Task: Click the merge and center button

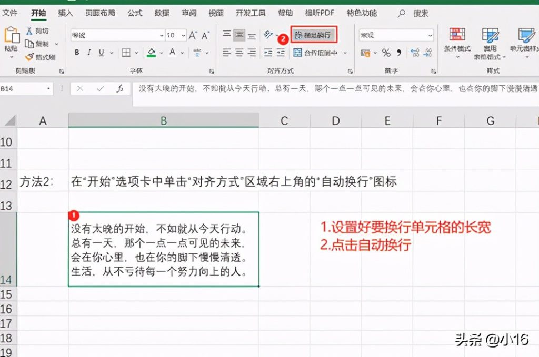Action: (x=316, y=53)
